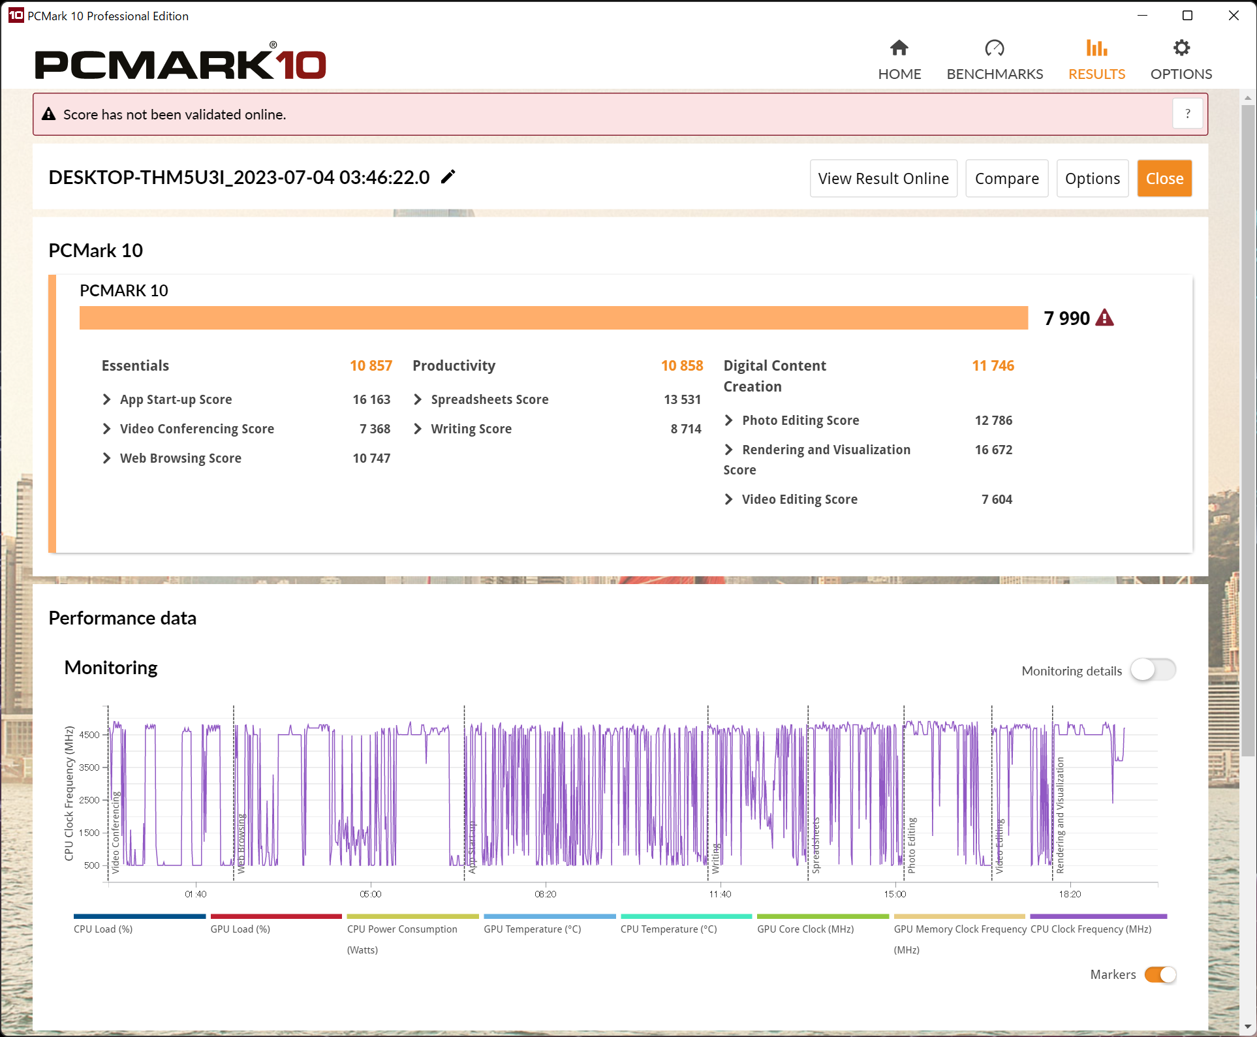This screenshot has width=1257, height=1037.
Task: Click the question mark help icon
Action: pyautogui.click(x=1187, y=114)
